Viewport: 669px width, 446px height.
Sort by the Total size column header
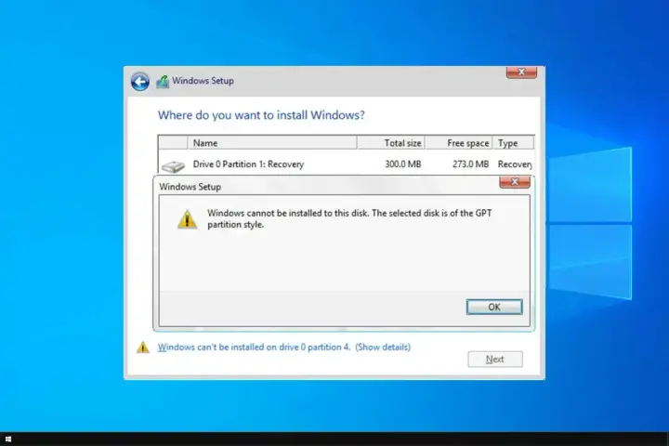coord(391,142)
